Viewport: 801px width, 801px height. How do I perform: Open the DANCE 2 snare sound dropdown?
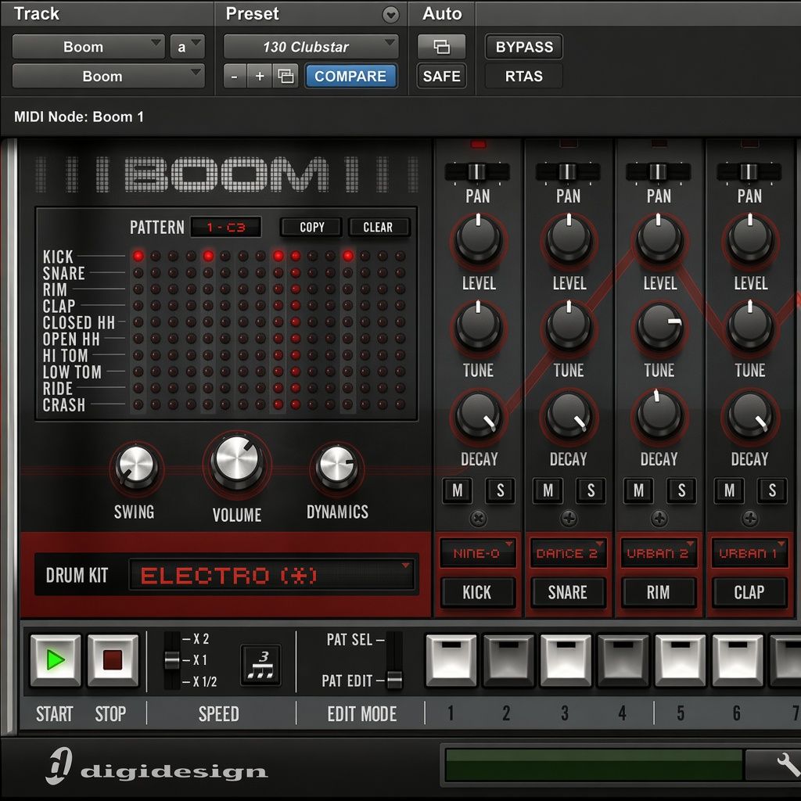pos(568,553)
